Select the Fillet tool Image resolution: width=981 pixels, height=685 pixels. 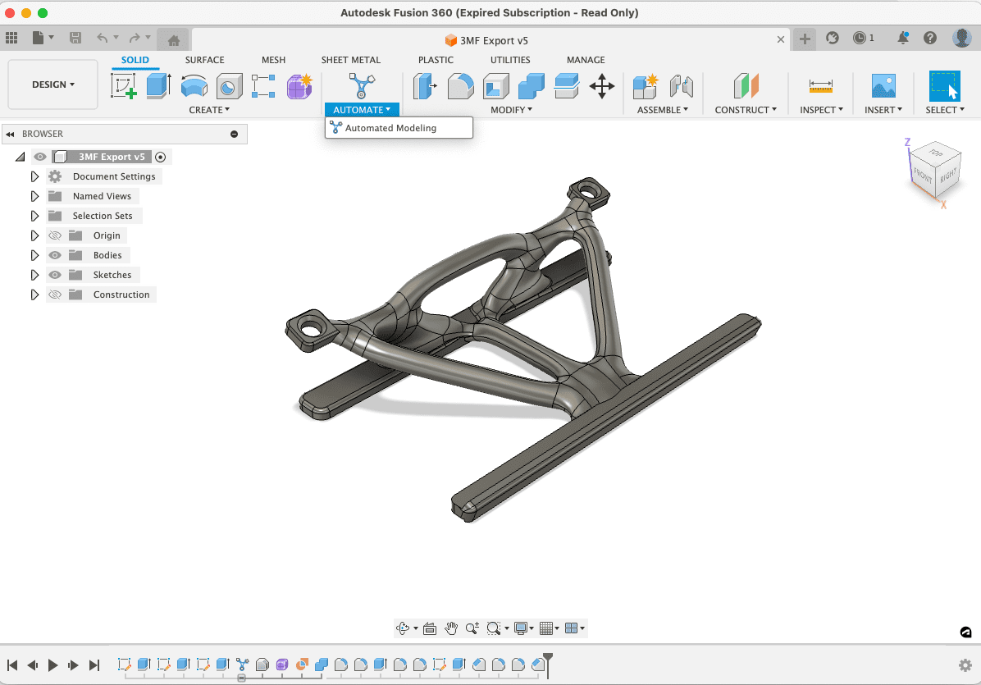pyautogui.click(x=460, y=85)
